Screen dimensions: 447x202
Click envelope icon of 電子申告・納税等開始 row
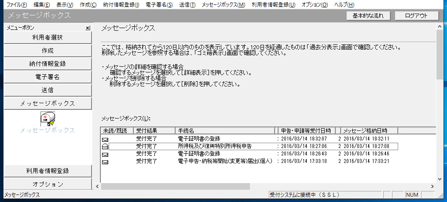[105, 162]
